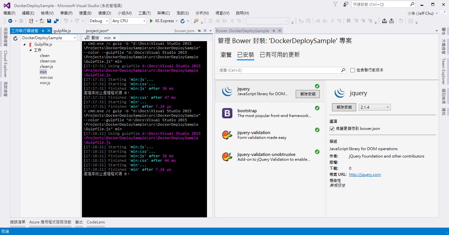This screenshot has height=235, width=449.
Task: Click the Redo arrow icon
Action: pyautogui.click(x=77, y=21)
